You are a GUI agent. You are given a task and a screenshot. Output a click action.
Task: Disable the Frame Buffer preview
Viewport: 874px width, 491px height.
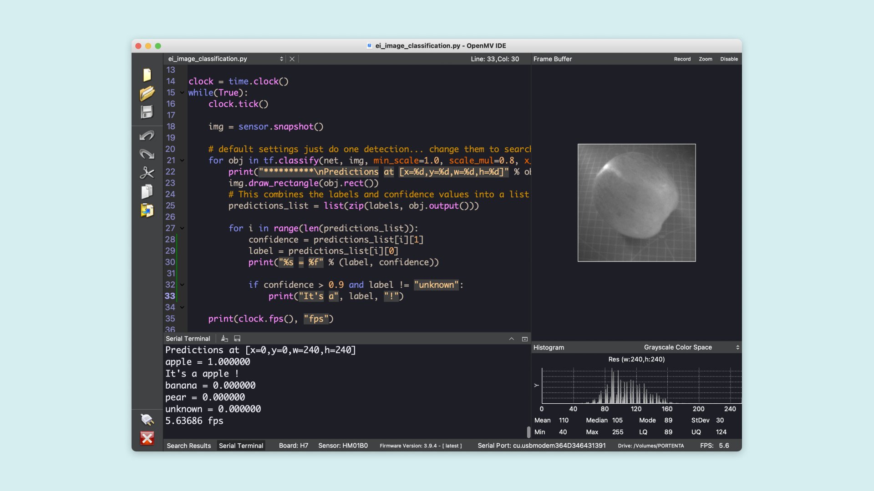tap(729, 59)
